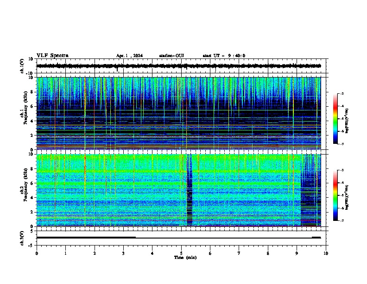
Task: Click the "start UT = 9:40:0" header text
Action: click(224, 56)
